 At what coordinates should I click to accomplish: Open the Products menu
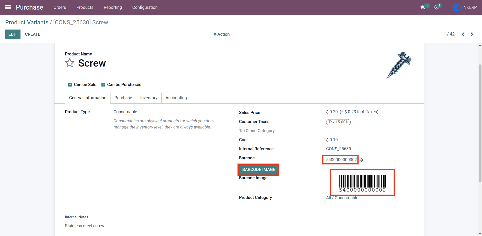coord(85,7)
